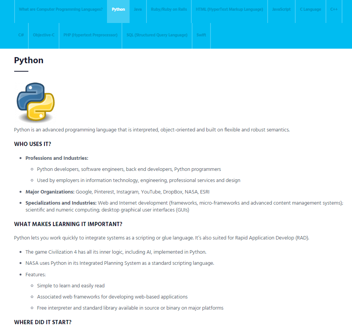Open the Java tab
The height and width of the screenshot is (328, 352).
click(x=138, y=9)
